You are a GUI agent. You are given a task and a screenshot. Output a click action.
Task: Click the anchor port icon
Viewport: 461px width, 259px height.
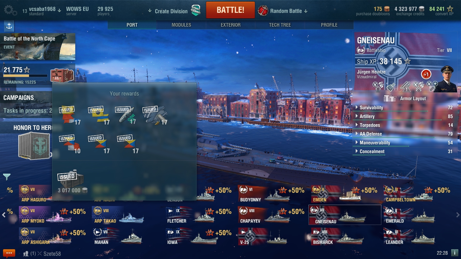click(x=9, y=26)
